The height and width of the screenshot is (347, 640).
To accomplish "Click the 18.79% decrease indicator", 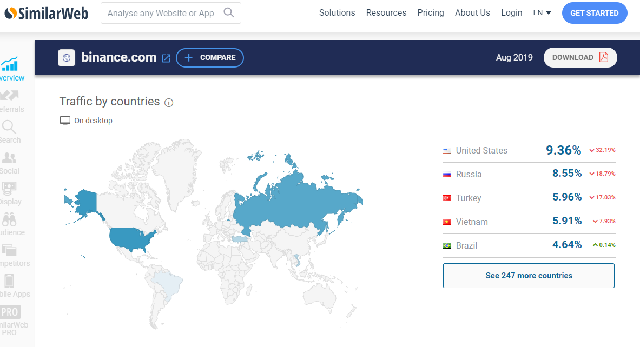I will 602,173.
